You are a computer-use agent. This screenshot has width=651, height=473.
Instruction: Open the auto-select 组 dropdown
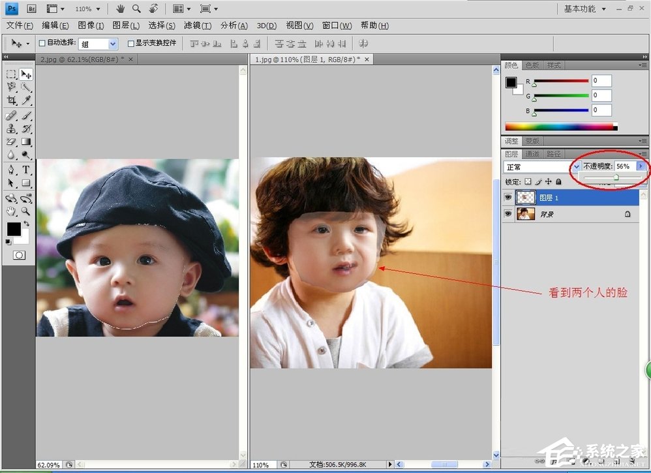pyautogui.click(x=113, y=44)
